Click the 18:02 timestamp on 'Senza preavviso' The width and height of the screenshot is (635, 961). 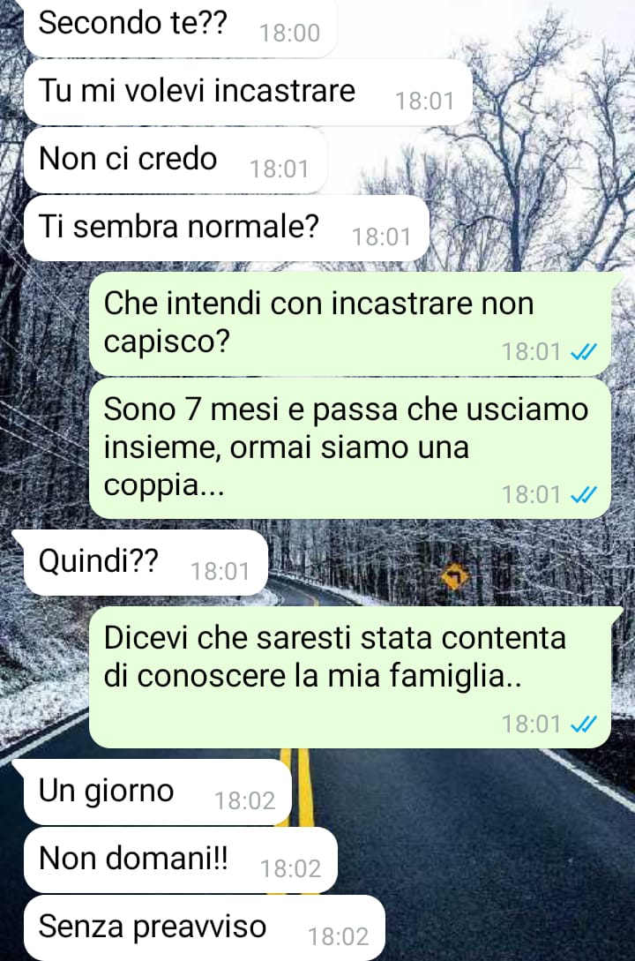[338, 936]
